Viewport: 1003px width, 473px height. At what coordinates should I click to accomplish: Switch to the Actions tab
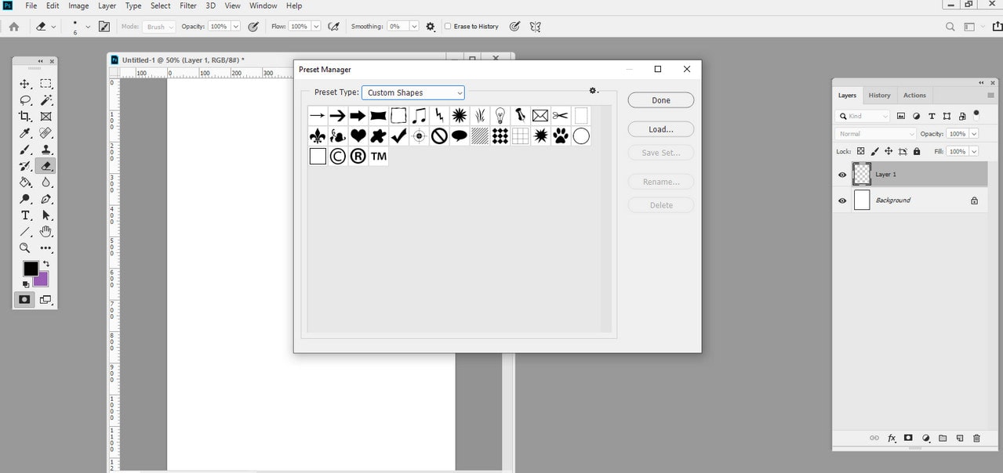tap(914, 96)
